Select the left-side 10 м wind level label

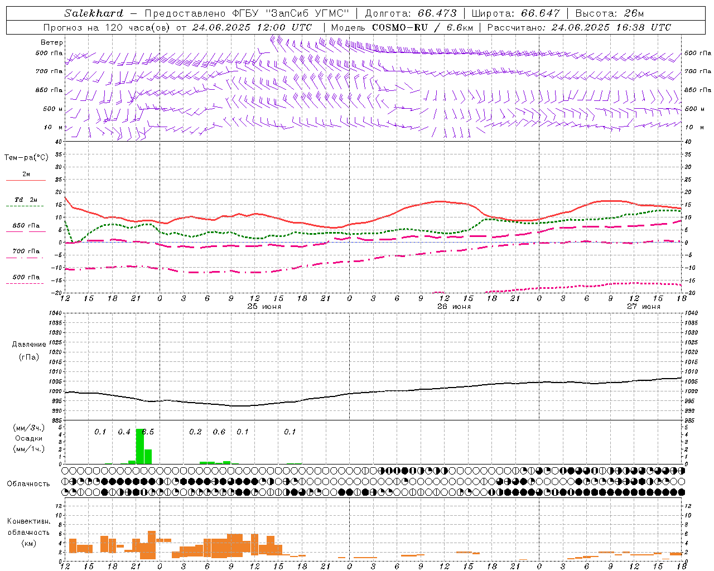(x=54, y=127)
